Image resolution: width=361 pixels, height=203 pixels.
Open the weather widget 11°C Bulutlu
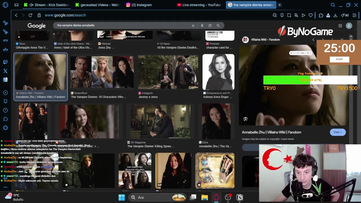coord(15,197)
